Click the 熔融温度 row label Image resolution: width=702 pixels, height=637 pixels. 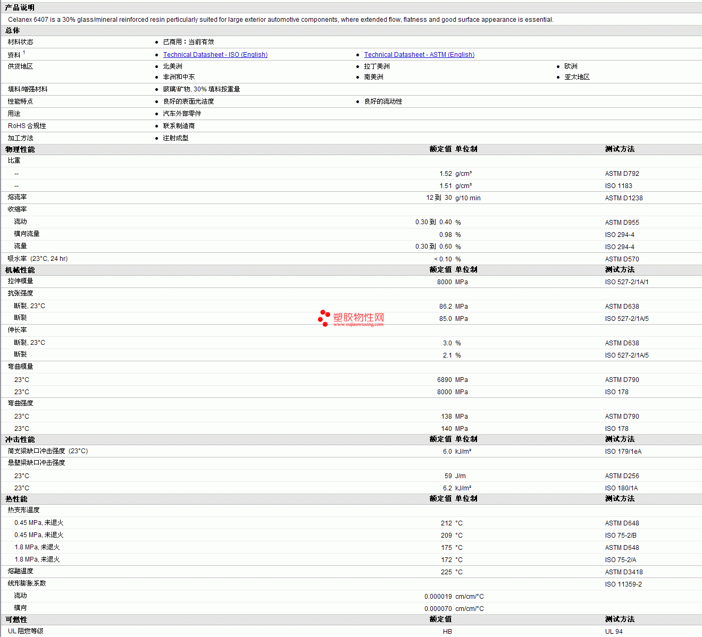(x=21, y=571)
